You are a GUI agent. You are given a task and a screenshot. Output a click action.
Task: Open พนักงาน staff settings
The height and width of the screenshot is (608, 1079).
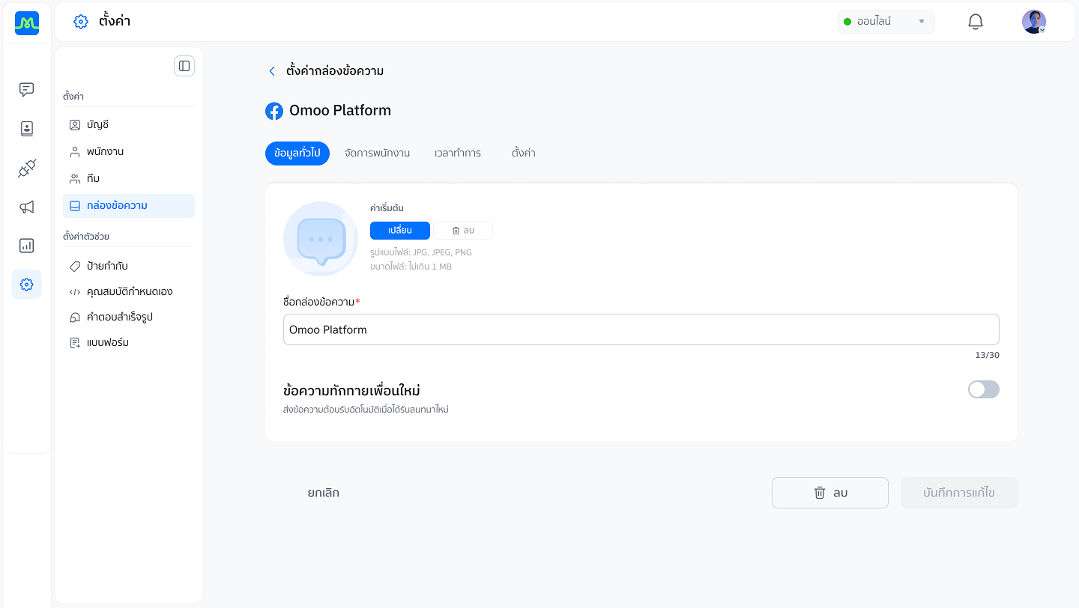click(x=129, y=152)
